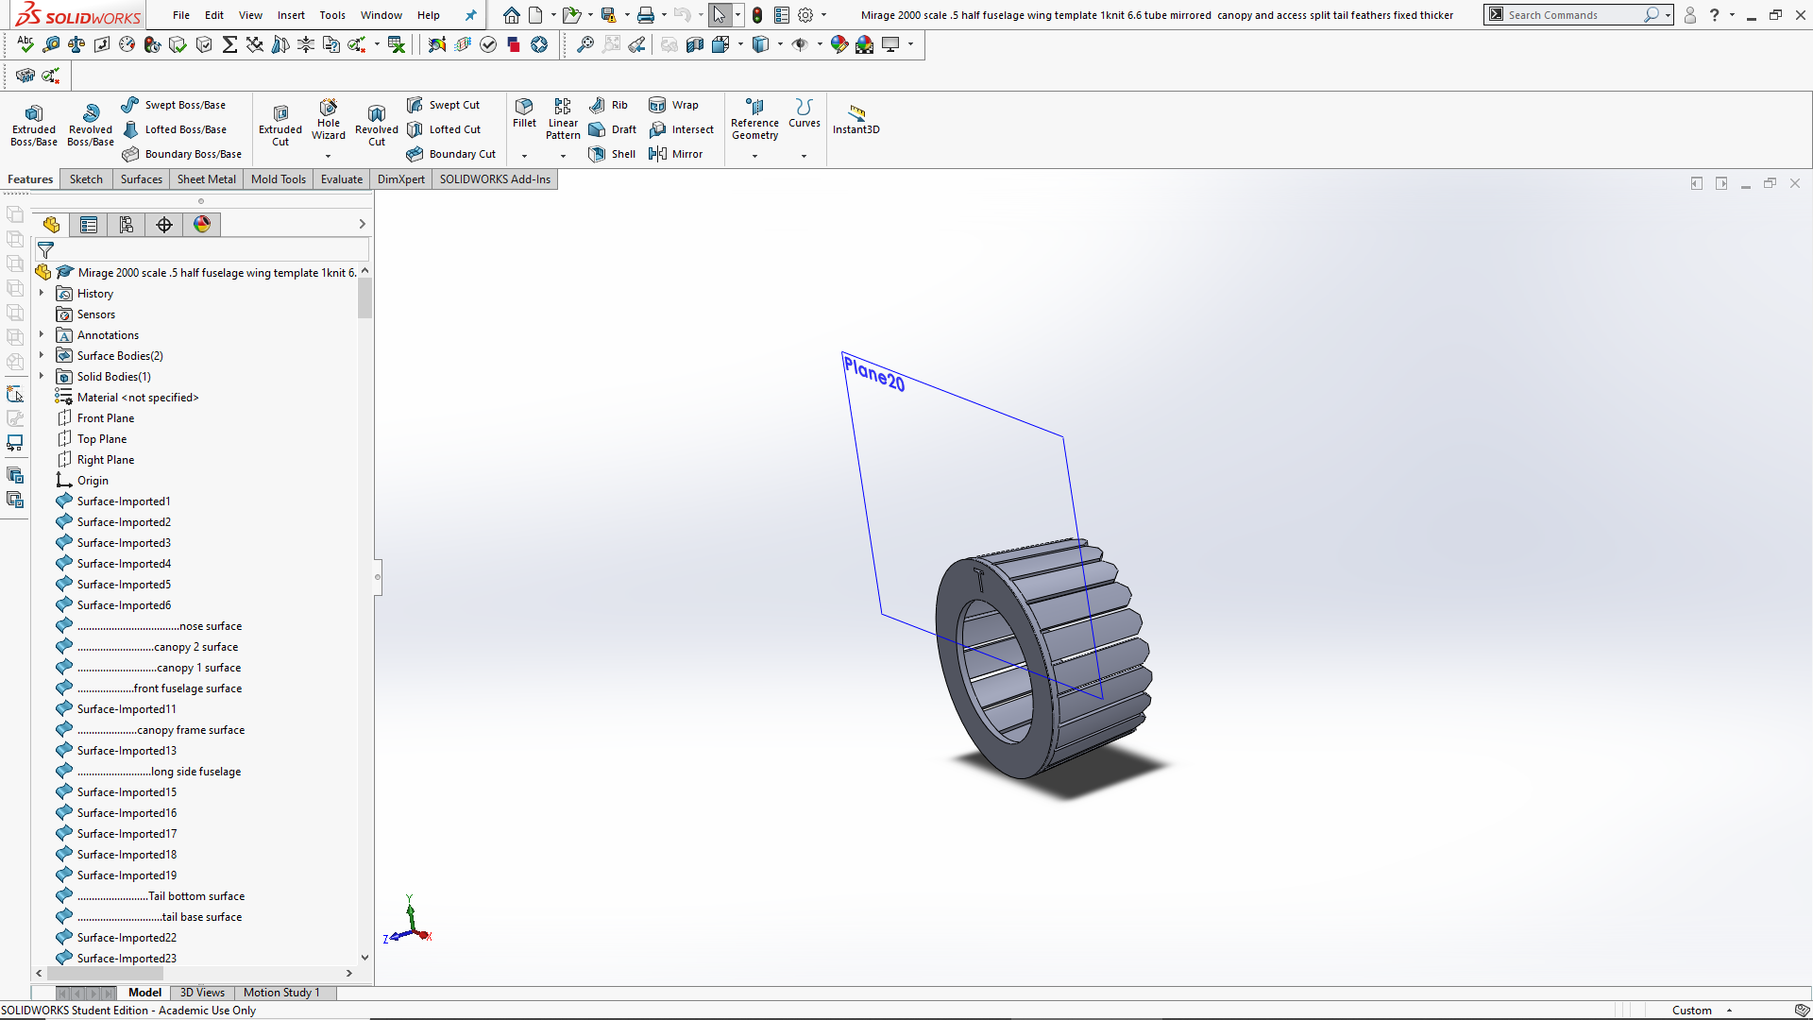Click the Search Commands field
1813x1020 pixels.
click(x=1571, y=15)
